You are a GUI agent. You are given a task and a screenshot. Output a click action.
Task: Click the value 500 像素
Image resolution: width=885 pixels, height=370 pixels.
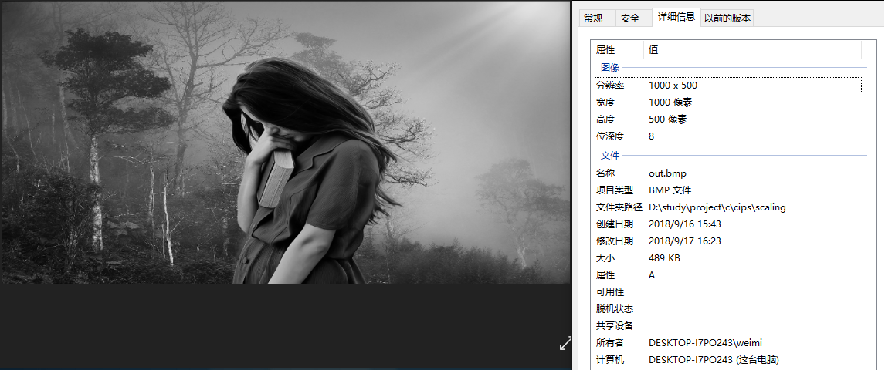(x=668, y=119)
